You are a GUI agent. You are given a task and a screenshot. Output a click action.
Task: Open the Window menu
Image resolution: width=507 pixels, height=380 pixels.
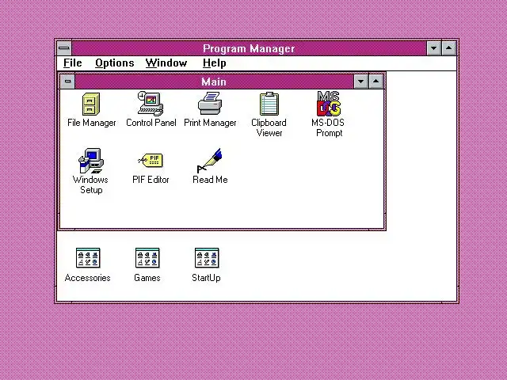[166, 63]
